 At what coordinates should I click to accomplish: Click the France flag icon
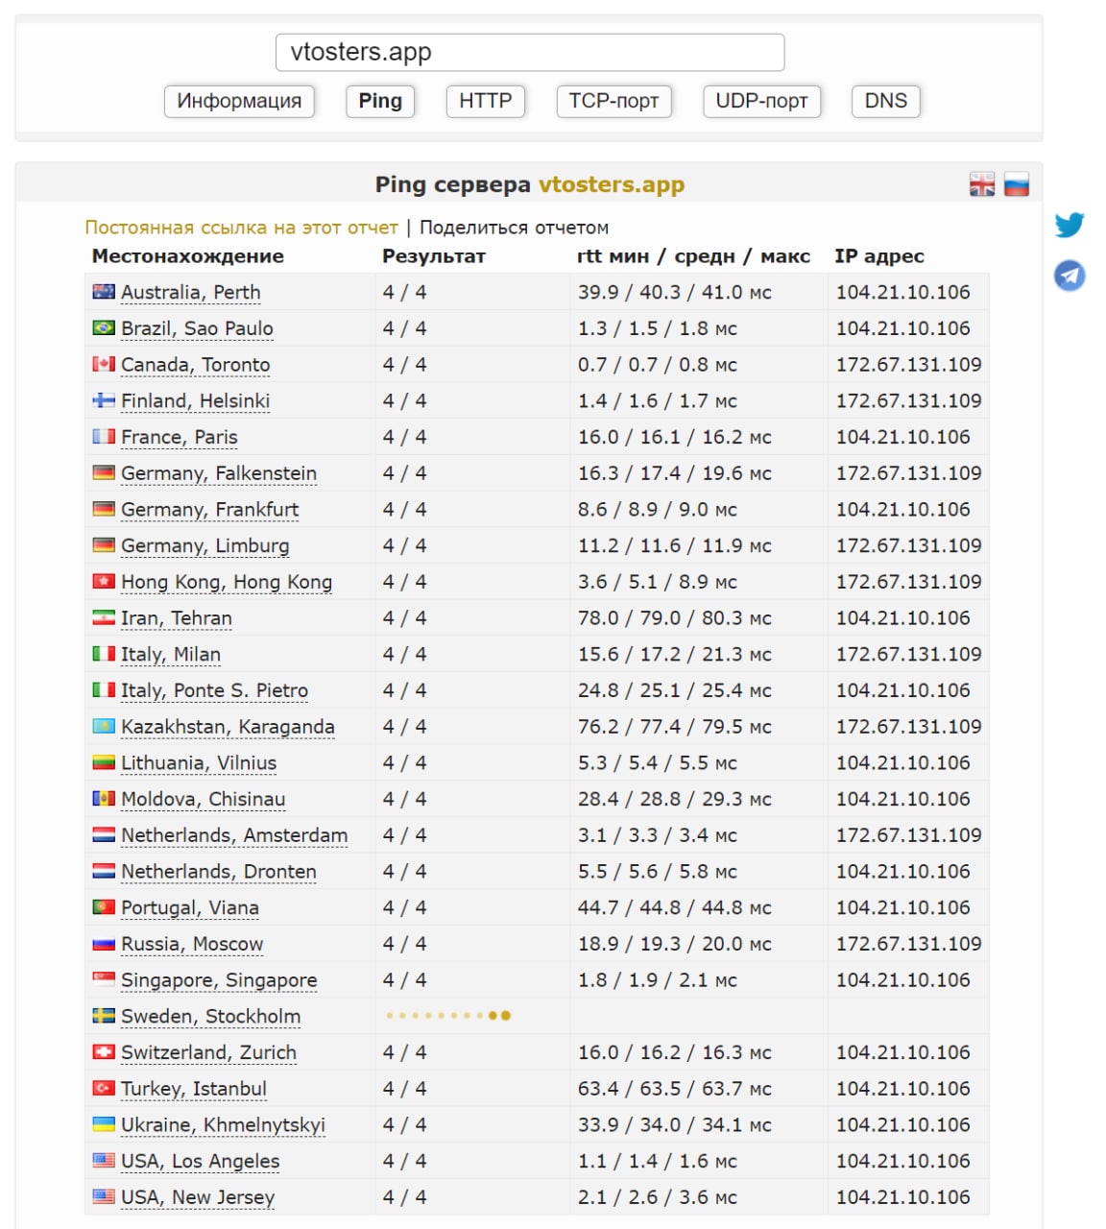pyautogui.click(x=104, y=437)
